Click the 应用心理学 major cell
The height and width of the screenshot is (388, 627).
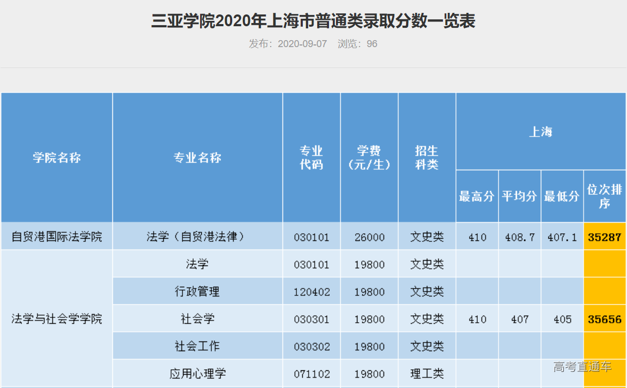(x=197, y=373)
